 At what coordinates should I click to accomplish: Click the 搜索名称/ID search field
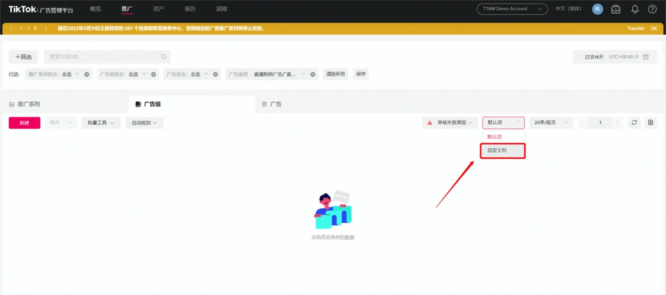[103, 57]
